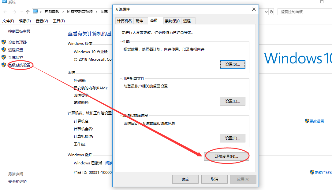Click the computer icon in address bar
332x190 pixels.
point(35,12)
